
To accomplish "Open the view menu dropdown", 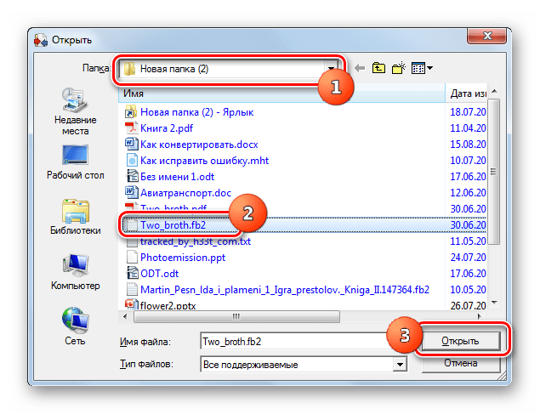I will [423, 68].
